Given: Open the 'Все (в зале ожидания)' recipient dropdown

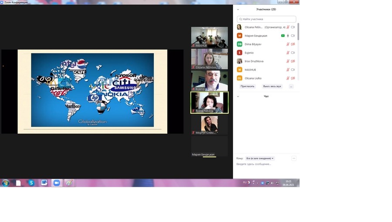Looking at the screenshot, I should click(260, 158).
